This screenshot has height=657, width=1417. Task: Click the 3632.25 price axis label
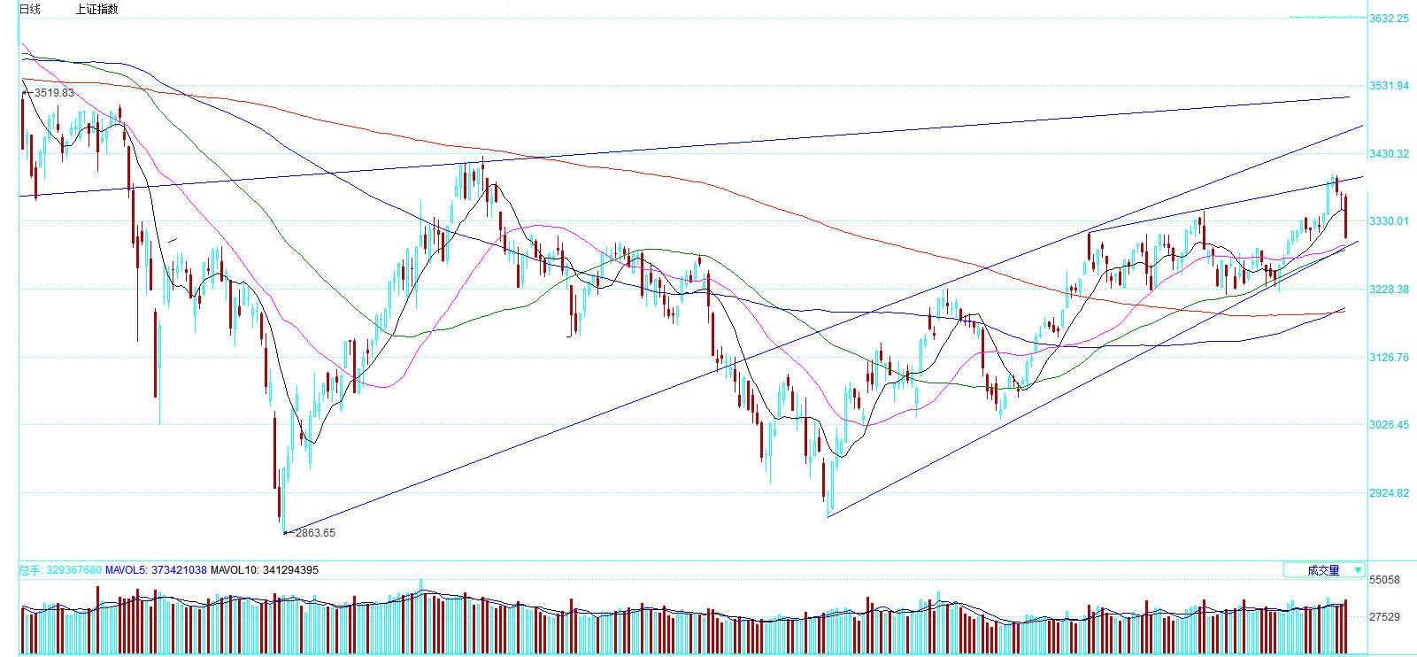pyautogui.click(x=1388, y=19)
